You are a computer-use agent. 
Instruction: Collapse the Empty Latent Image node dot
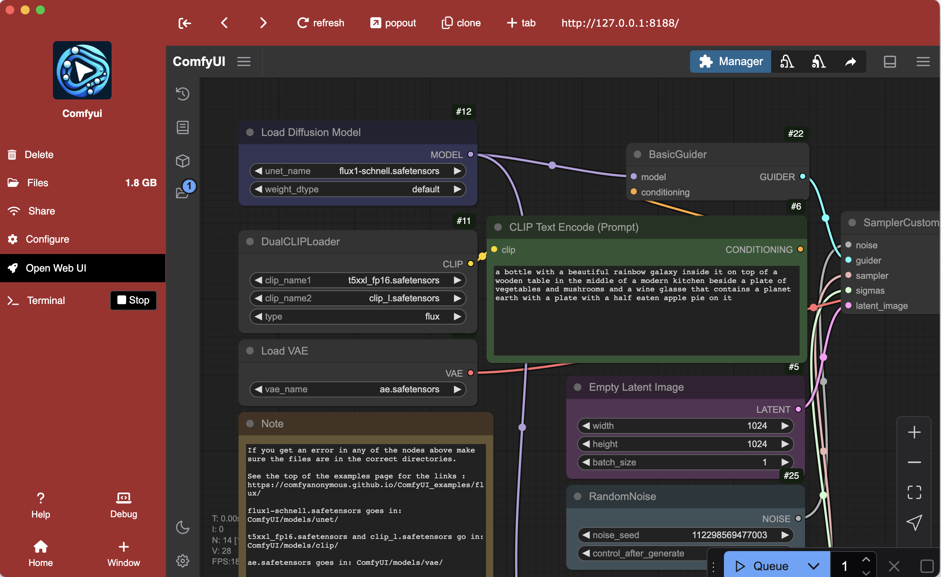577,387
